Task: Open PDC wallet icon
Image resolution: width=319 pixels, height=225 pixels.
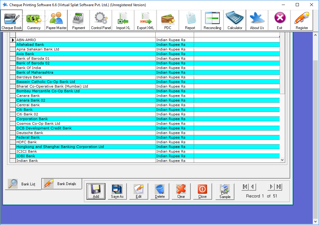Action: coord(168,20)
